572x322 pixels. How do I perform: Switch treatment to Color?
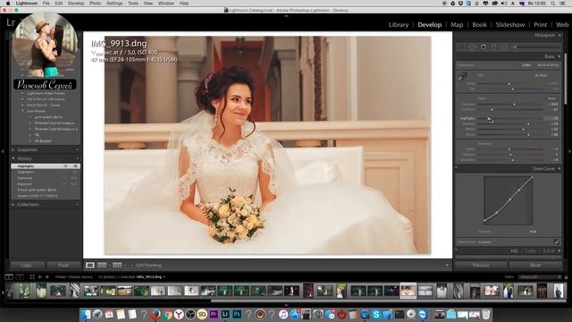(526, 65)
